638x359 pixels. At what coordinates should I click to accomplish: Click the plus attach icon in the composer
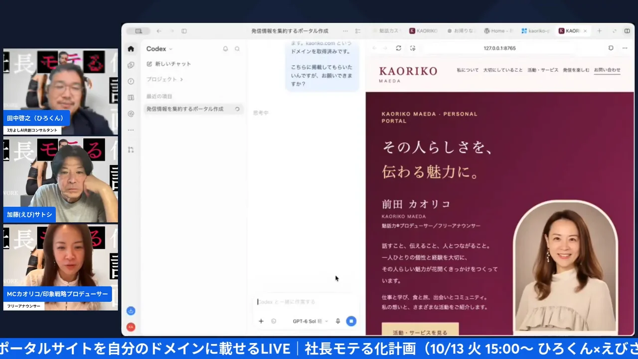point(261,321)
